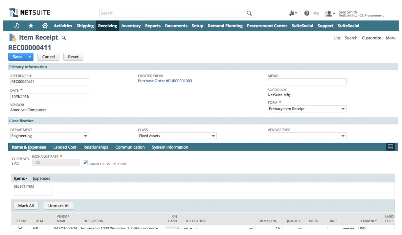Click the Classification section header
Image resolution: width=402 pixels, height=235 pixels.
203,121
